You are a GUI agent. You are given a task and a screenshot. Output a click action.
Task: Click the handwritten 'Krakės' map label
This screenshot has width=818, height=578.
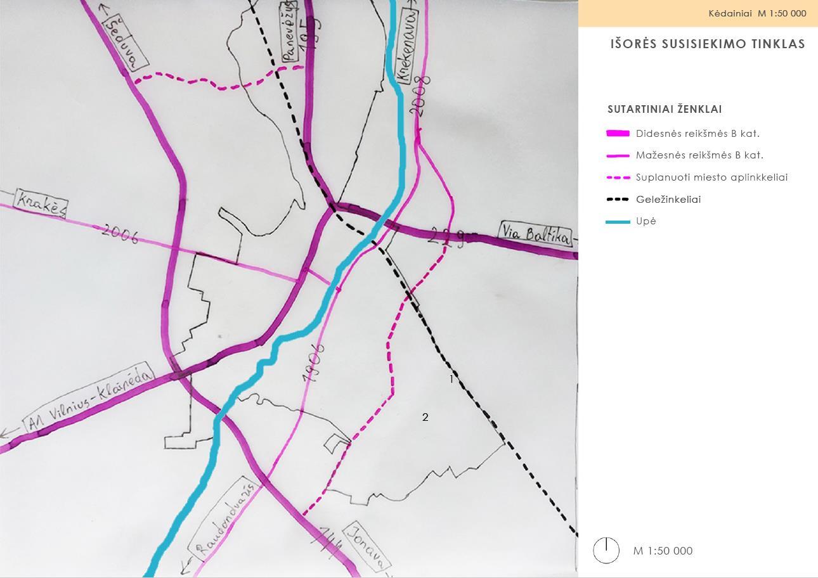pyautogui.click(x=41, y=203)
